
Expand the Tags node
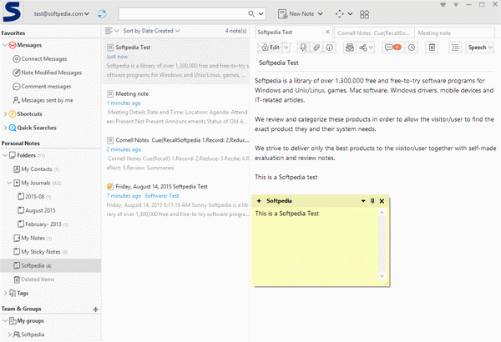(x=5, y=293)
